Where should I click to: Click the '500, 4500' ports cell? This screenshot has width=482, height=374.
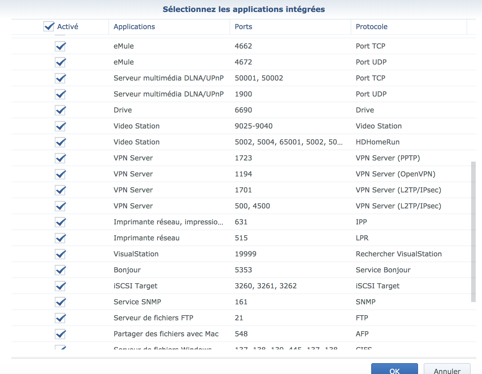252,206
